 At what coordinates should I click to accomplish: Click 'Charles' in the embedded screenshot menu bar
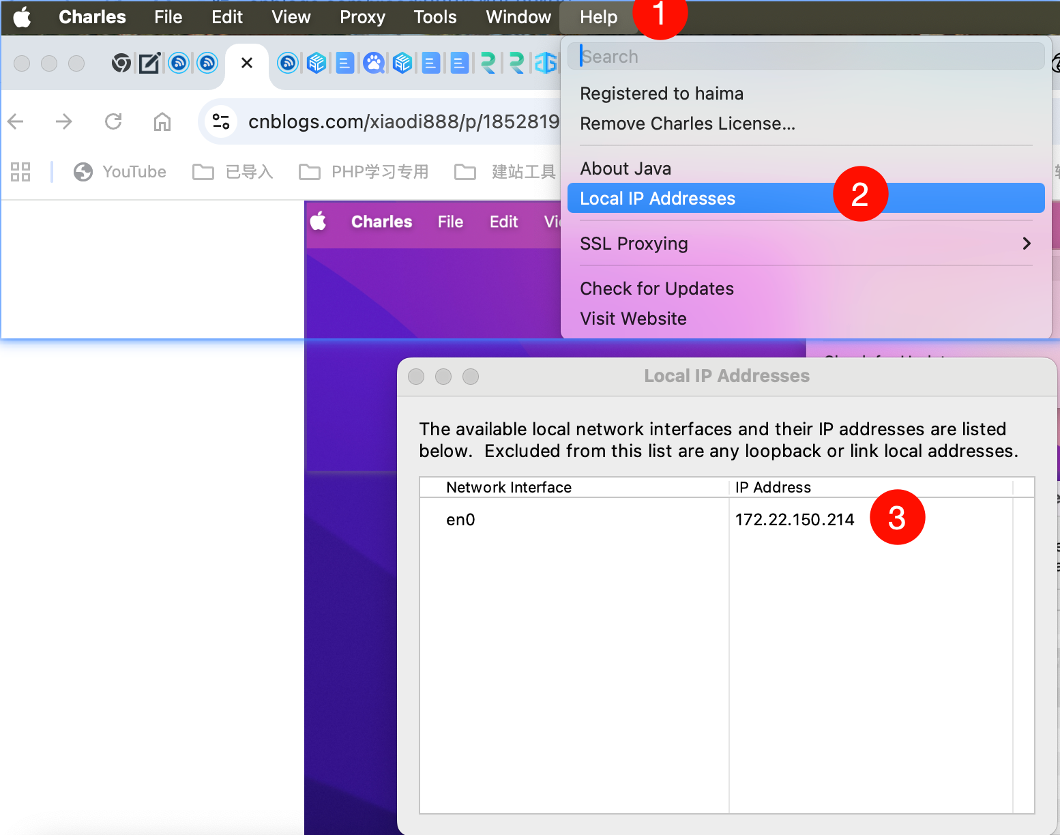(381, 222)
